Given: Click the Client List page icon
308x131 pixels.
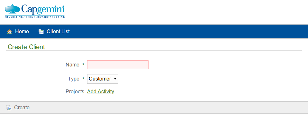Looking at the screenshot, I should pos(41,32).
